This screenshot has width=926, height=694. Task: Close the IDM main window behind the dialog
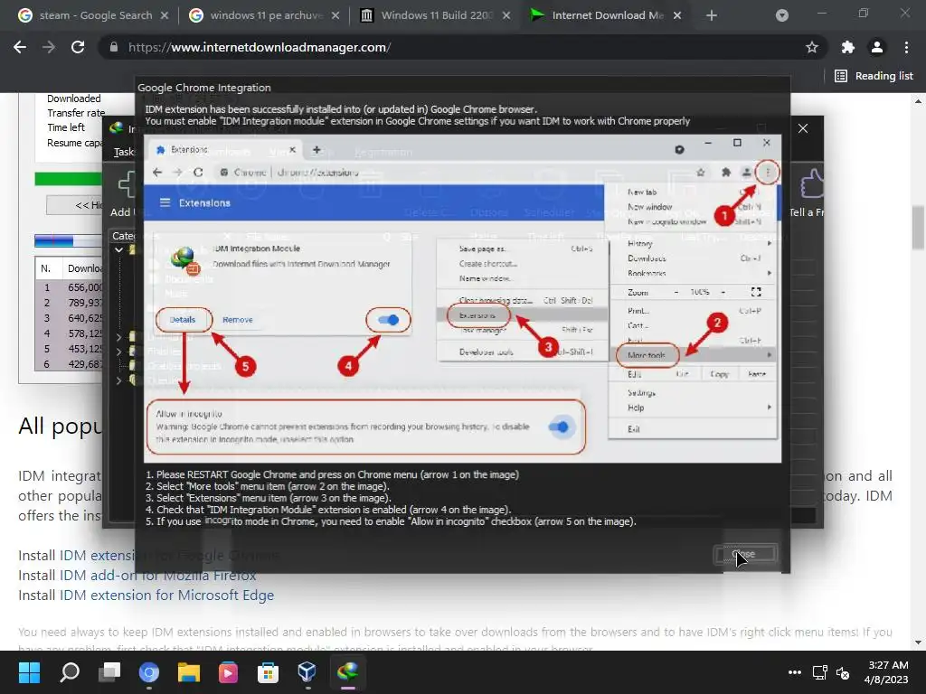coord(803,128)
